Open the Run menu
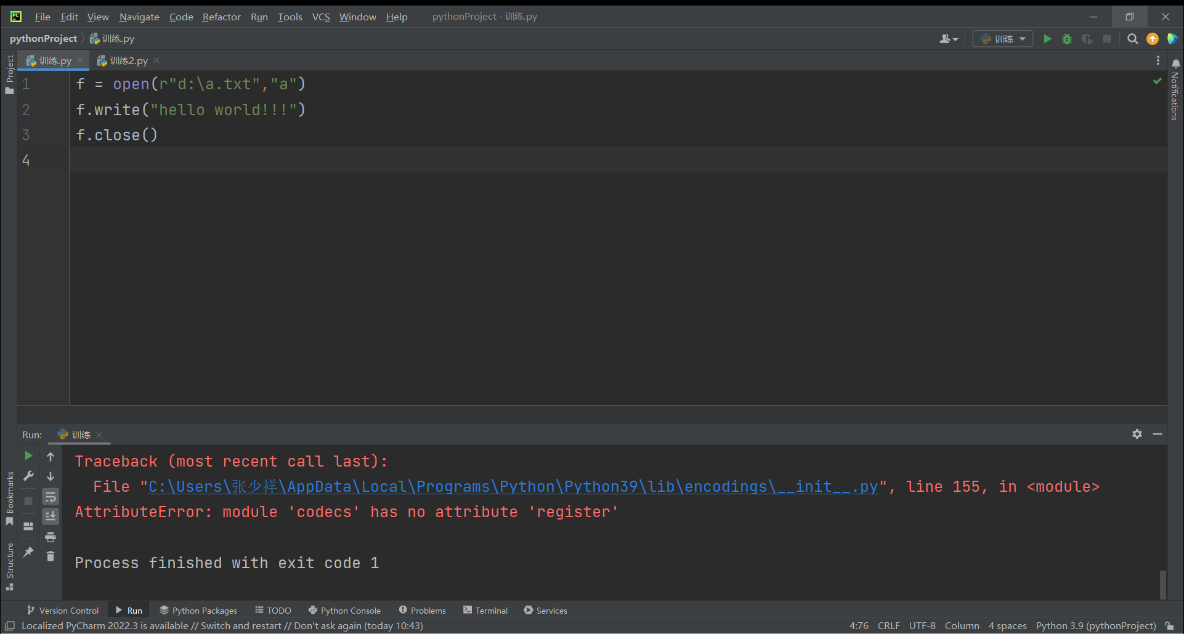 click(x=259, y=17)
